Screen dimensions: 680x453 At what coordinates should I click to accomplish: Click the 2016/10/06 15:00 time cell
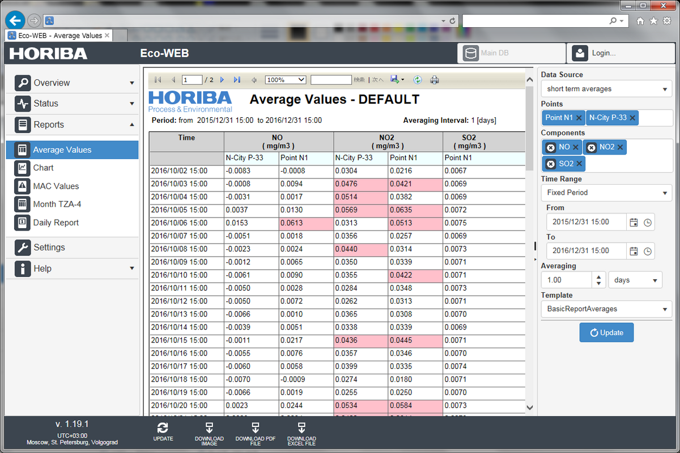coord(187,223)
